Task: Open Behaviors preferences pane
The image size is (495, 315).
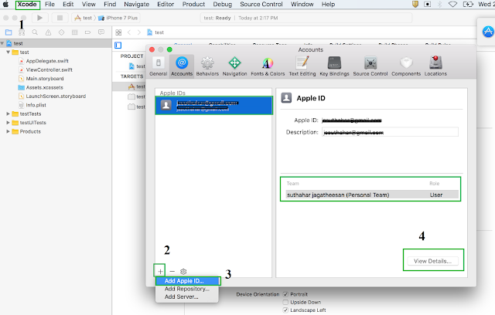Action: (207, 66)
